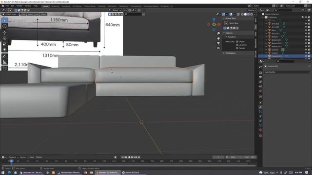The height and width of the screenshot is (175, 312).
Task: Select the Annotate tool
Action: tap(4, 56)
